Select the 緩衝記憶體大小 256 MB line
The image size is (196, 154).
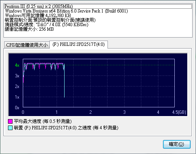point(29,29)
